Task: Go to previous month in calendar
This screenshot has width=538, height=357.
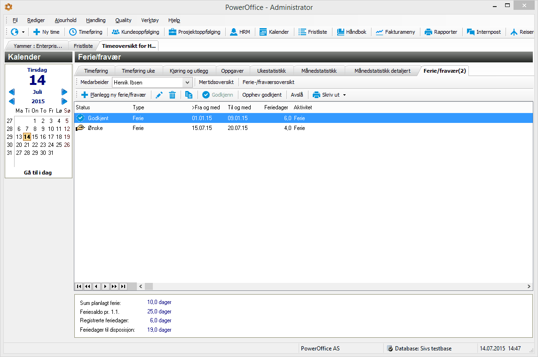Action: coord(12,92)
